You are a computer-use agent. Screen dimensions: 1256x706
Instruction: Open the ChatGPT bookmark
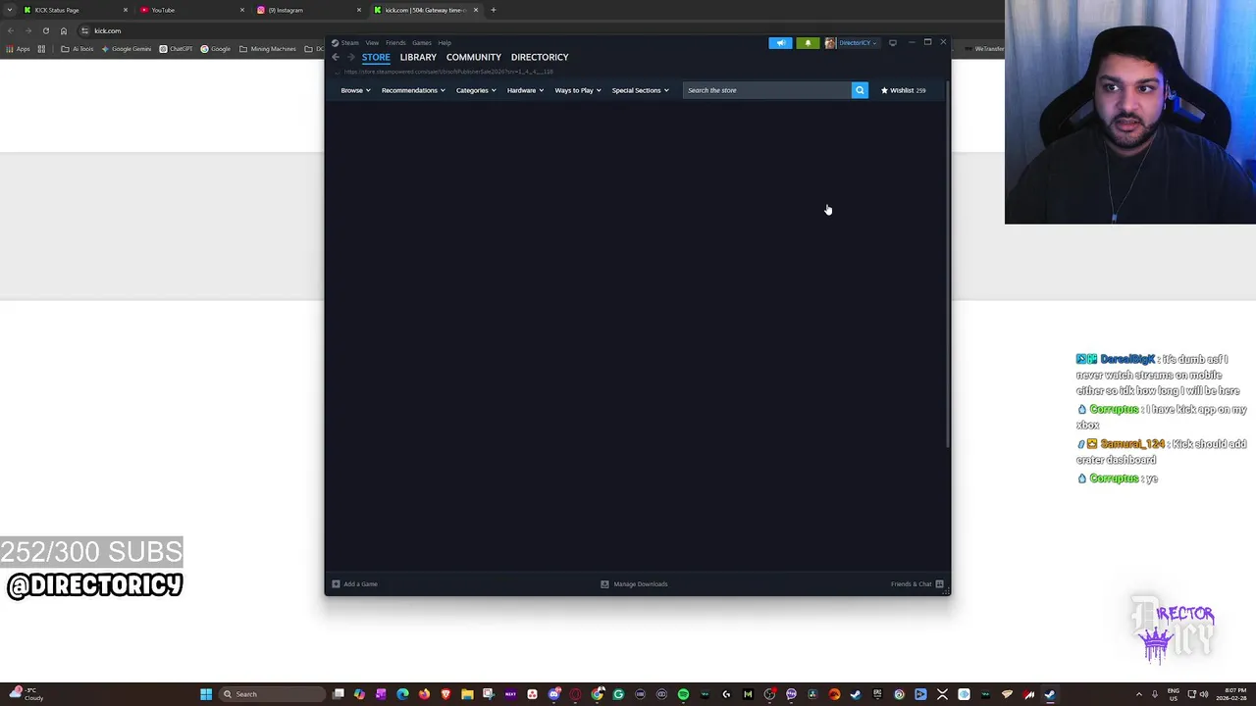tap(177, 49)
